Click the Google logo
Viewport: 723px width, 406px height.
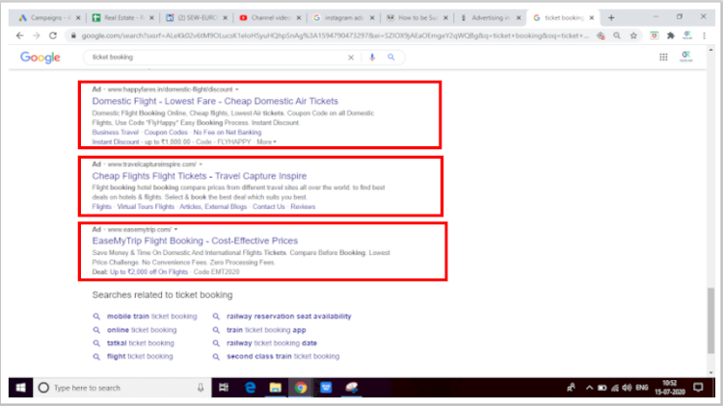(40, 57)
